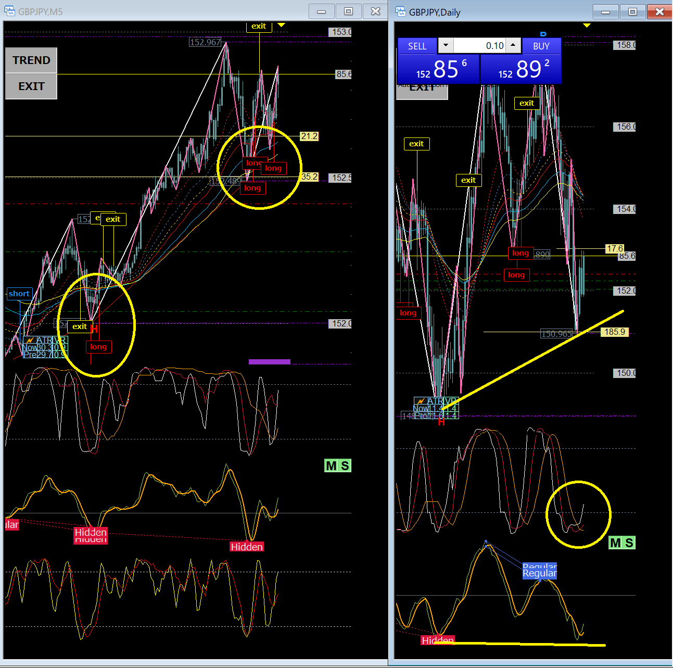The height and width of the screenshot is (668, 673).
Task: Select the M indicator box in M5 chart
Action: click(331, 465)
